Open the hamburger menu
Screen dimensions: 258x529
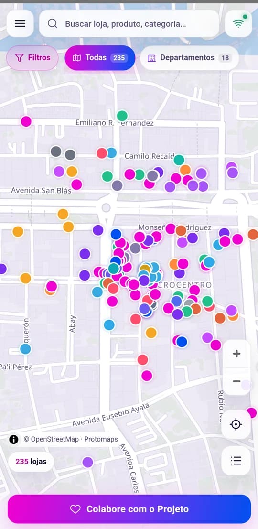pos(20,23)
